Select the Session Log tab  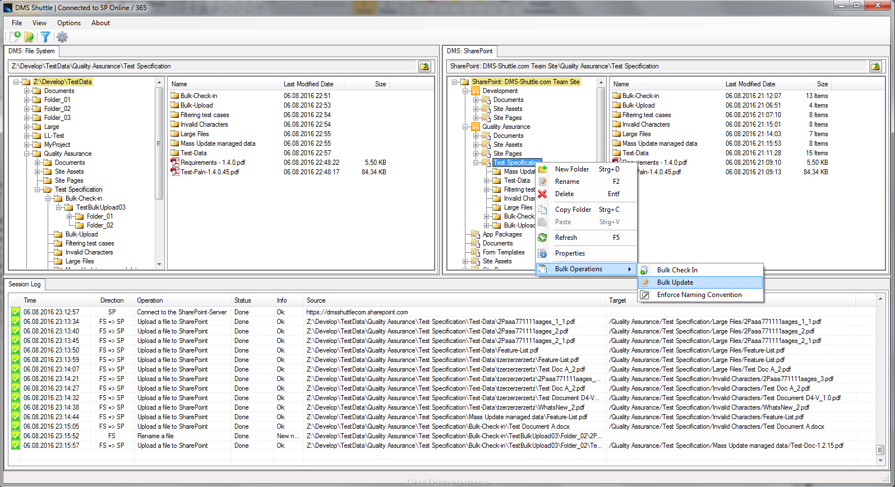click(25, 284)
